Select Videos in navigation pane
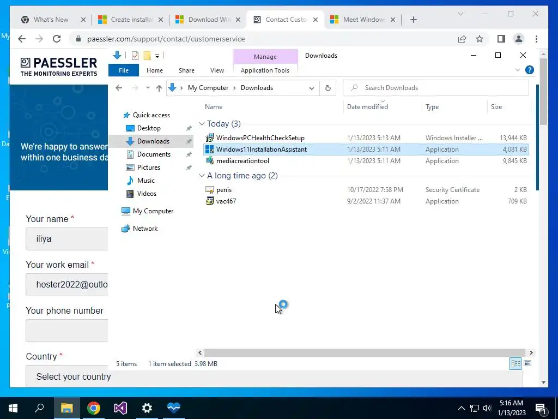 [147, 194]
